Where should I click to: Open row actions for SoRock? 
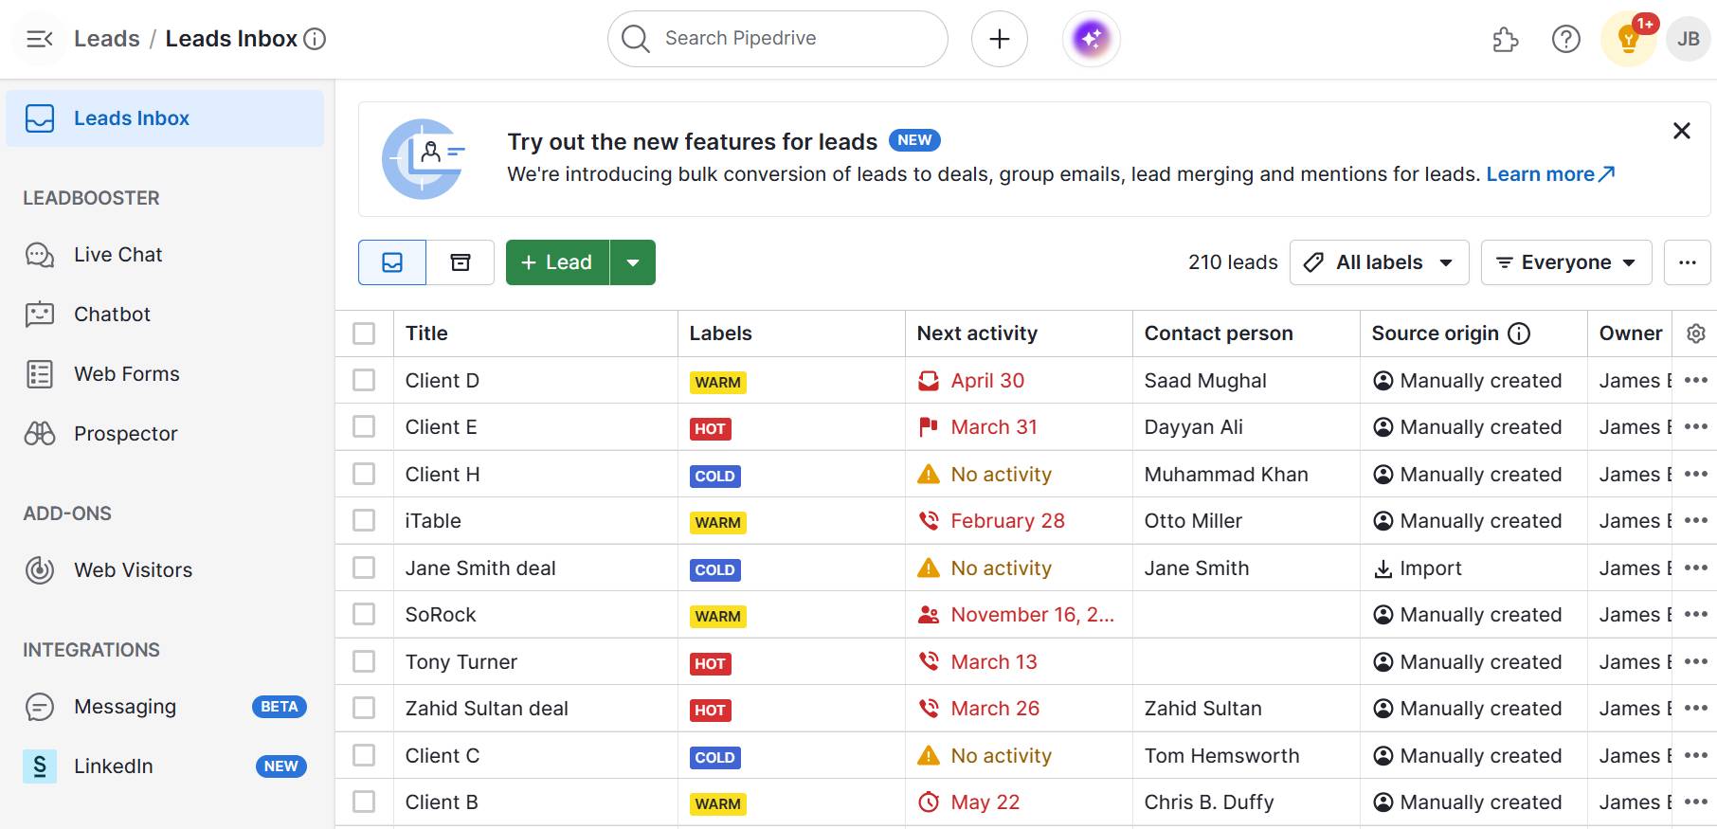tap(1696, 614)
